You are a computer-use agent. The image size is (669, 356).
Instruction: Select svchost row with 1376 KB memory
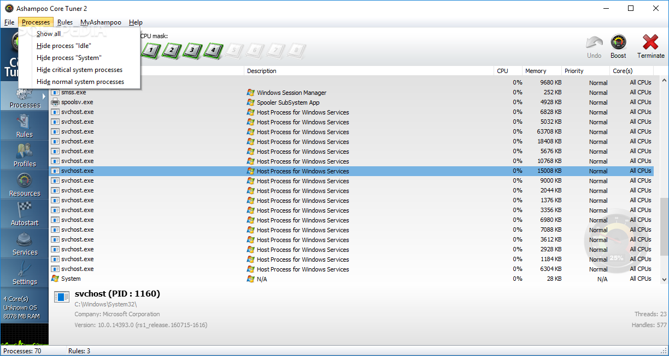tap(351, 201)
